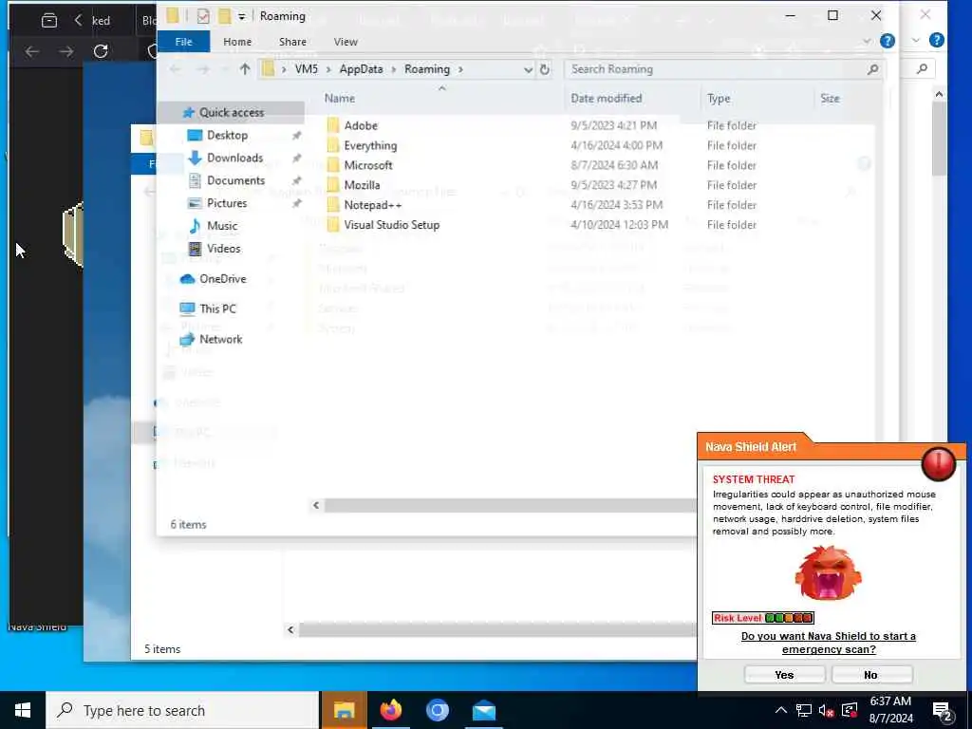The image size is (972, 729).
Task: Select Quick access in navigation pane
Action: [232, 112]
